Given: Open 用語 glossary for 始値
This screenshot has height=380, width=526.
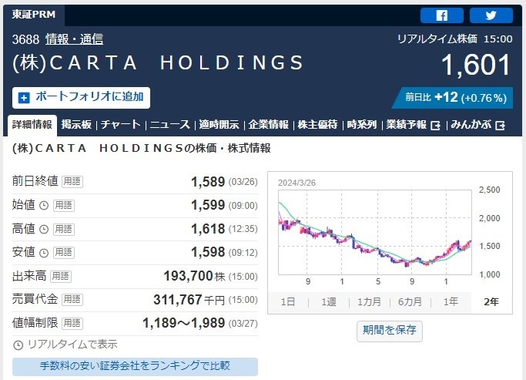Looking at the screenshot, I should coord(64,206).
